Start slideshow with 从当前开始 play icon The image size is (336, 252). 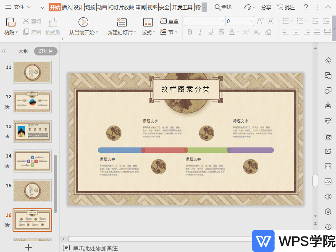point(83,21)
